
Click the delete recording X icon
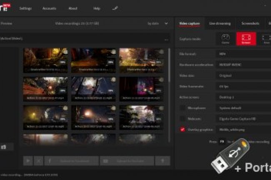(x=38, y=160)
